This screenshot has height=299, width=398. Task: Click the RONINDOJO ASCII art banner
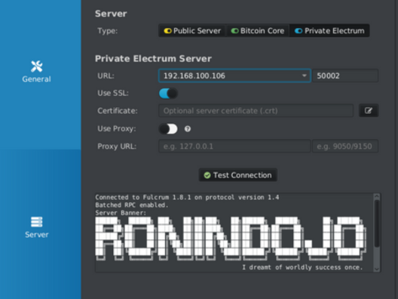[231, 239]
